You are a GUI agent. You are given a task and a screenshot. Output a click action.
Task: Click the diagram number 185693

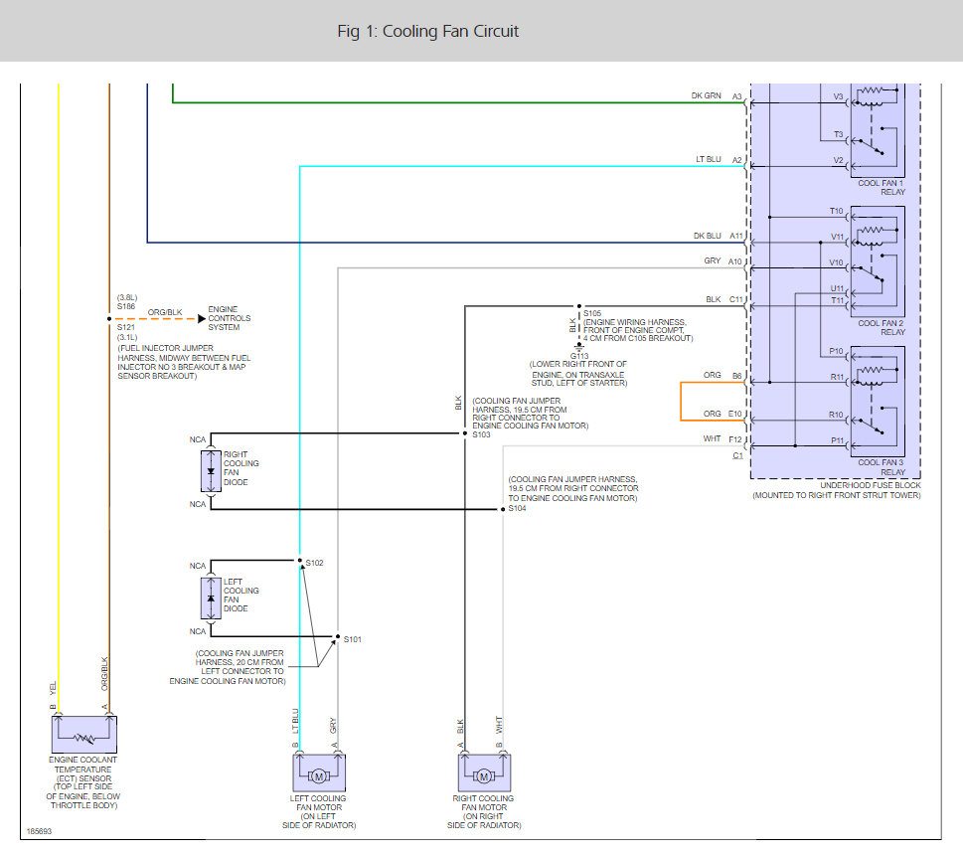(40, 831)
